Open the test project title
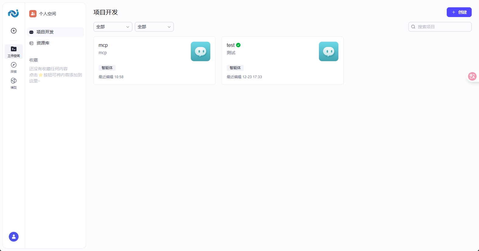 [230, 45]
